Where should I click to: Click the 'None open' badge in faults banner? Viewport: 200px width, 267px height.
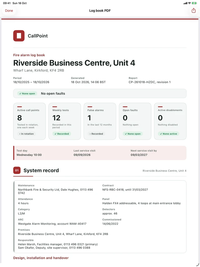(x=27, y=93)
